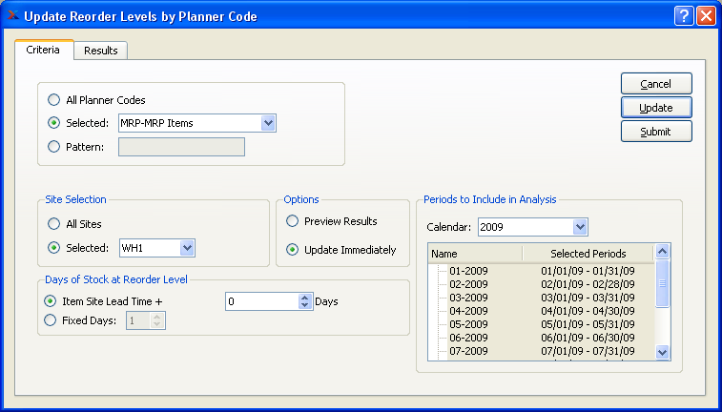
Task: Select All Planner Codes radio button
Action: click(53, 100)
